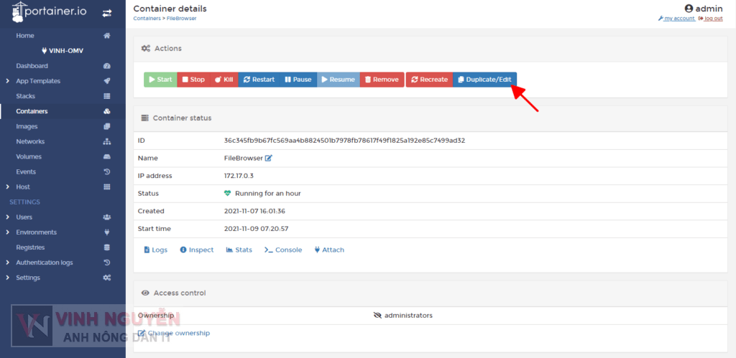This screenshot has width=736, height=358.
Task: Expand the Environments menu chevron
Action: pyautogui.click(x=7, y=232)
